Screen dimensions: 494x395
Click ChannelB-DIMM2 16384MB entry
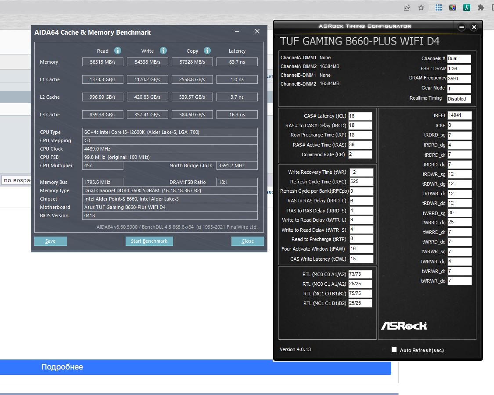point(310,84)
